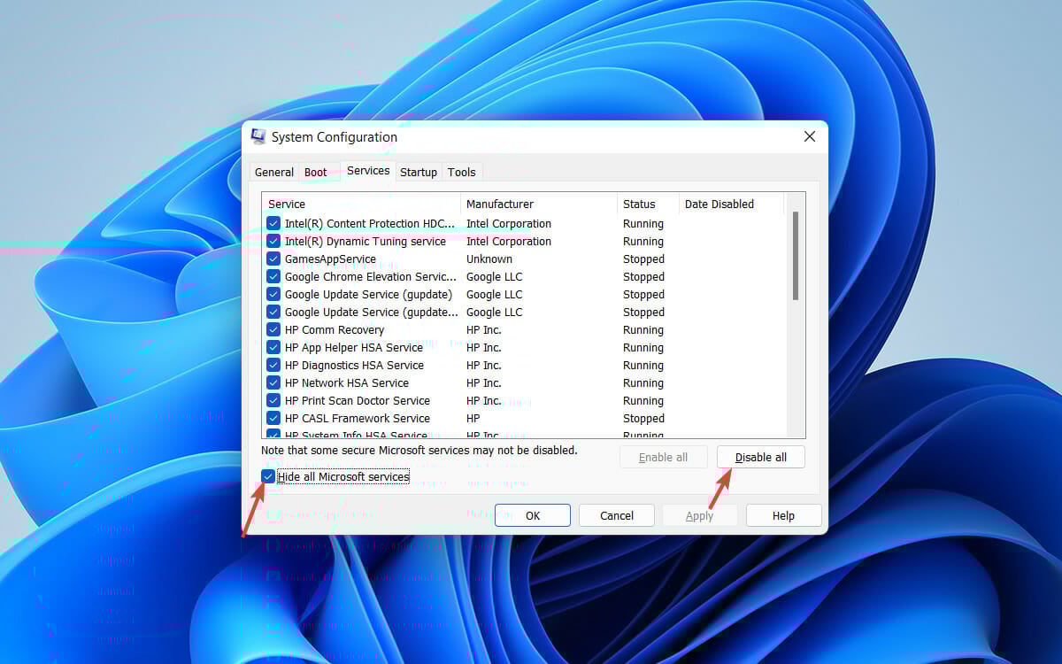The width and height of the screenshot is (1062, 664).
Task: Sort by the Service column header
Action: (x=361, y=204)
